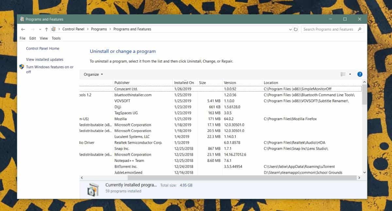Screen dimensions: 392x211
Task: Click the change view layout icon
Action: (x=343, y=74)
